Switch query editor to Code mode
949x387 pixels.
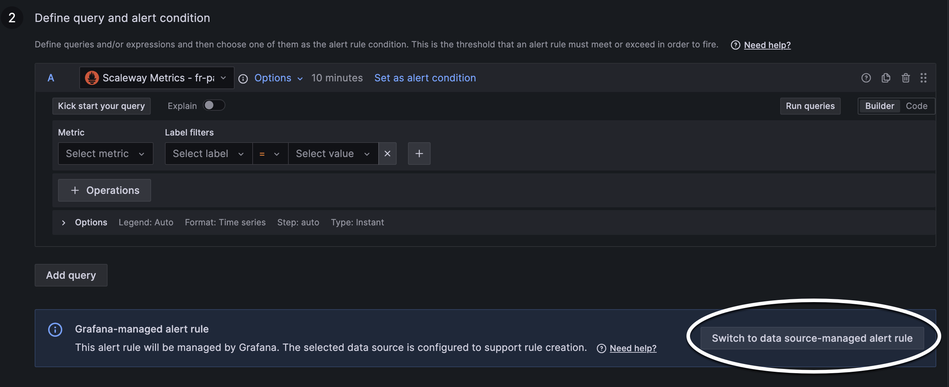[916, 106]
